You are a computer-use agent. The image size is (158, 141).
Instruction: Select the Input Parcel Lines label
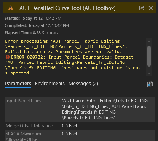[24, 101]
